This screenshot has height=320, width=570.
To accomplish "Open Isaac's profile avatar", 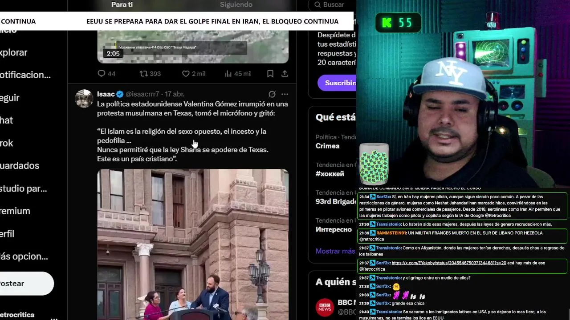I will pos(84,98).
